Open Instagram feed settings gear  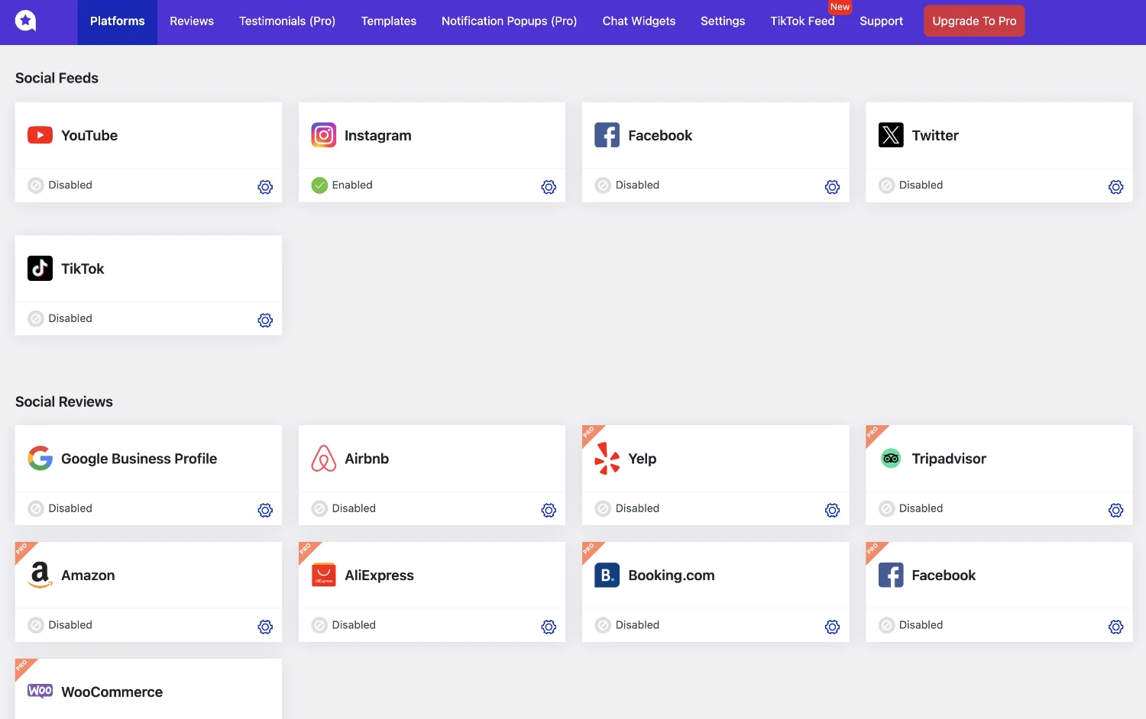[549, 187]
